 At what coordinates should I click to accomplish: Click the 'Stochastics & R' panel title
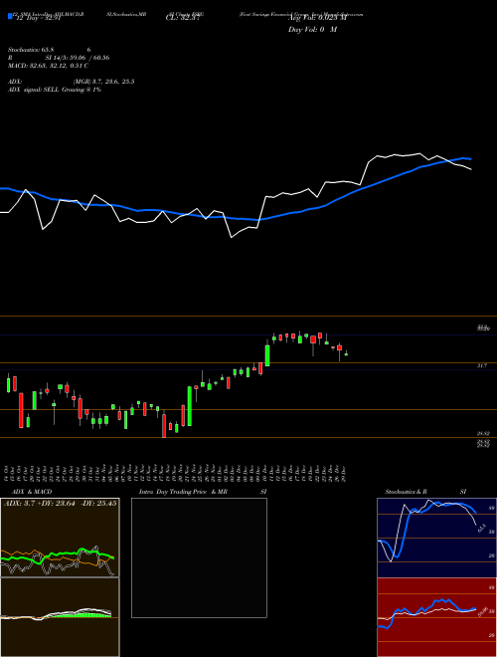click(406, 492)
